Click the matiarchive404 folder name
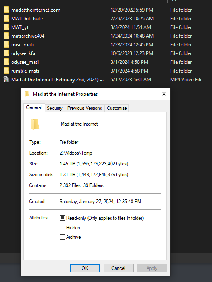Screen dimensions: 212x282 point(28,36)
